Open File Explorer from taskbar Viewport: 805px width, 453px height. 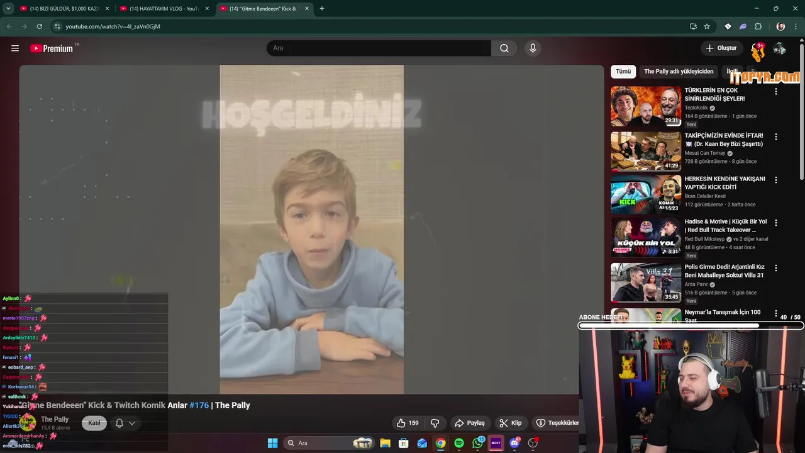385,443
